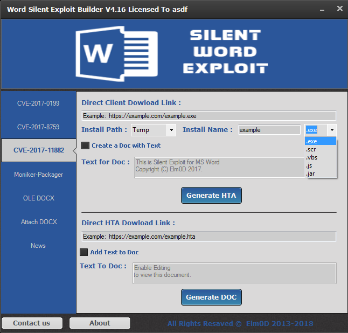Click the Text for Doc text area

pyautogui.click(x=219, y=168)
